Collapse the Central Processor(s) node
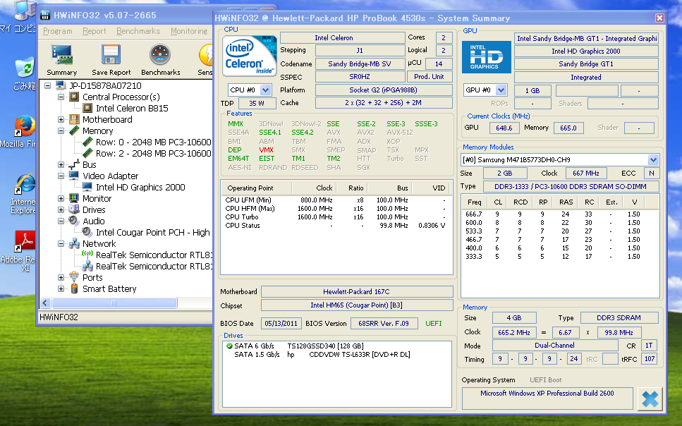682x426 pixels. click(61, 97)
